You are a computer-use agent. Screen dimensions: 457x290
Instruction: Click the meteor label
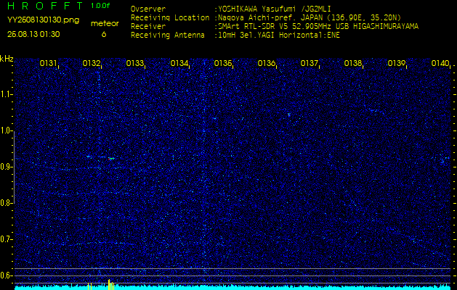(x=105, y=23)
